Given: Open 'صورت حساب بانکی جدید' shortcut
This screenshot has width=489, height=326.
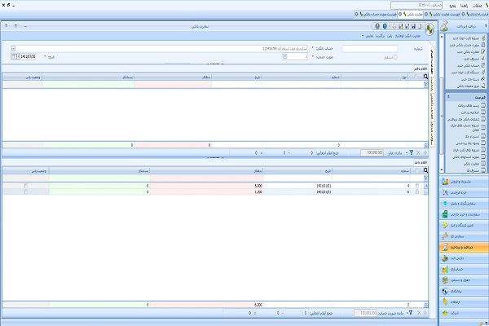Looking at the screenshot, I should tap(467, 45).
